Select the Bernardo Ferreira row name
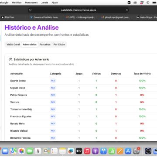The width and height of the screenshot is (157, 157). tap(20, 138)
